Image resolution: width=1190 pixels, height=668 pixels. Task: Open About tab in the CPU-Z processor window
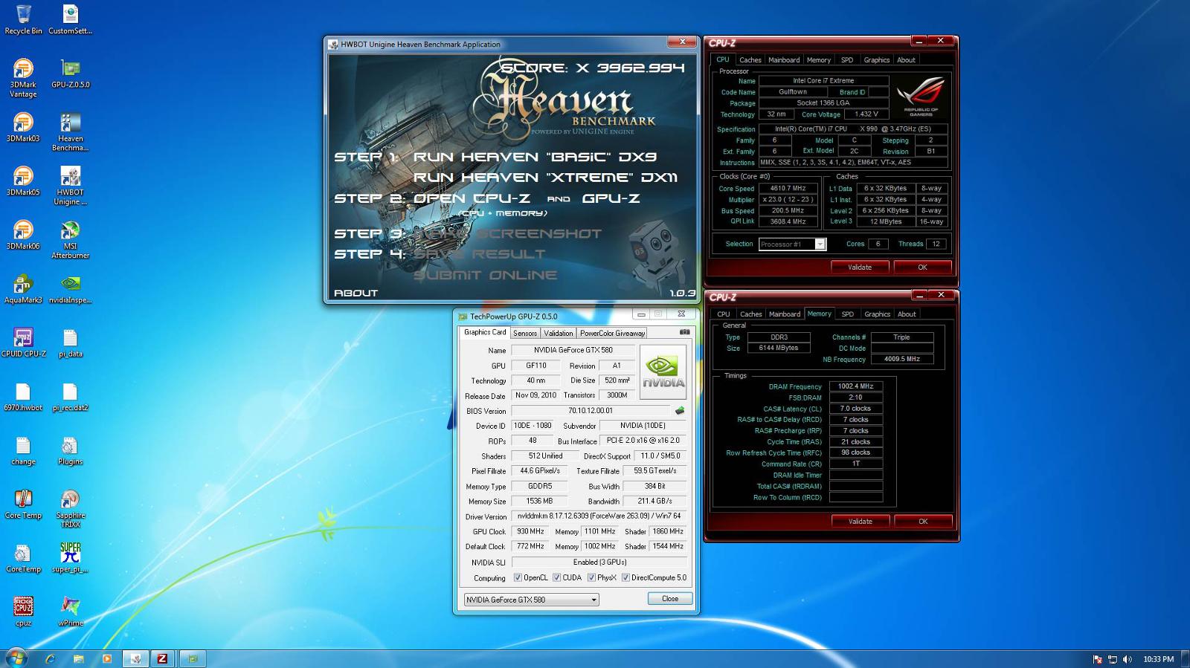tap(906, 59)
